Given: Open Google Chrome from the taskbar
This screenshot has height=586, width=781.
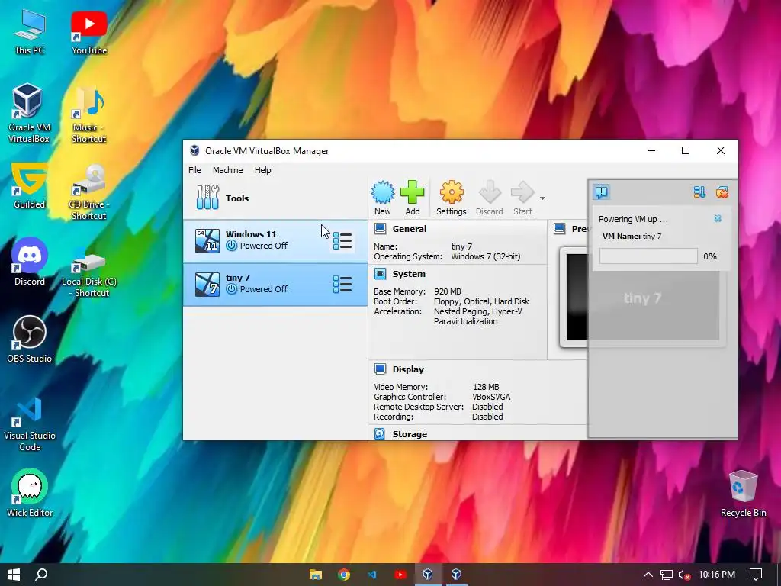Looking at the screenshot, I should (344, 575).
